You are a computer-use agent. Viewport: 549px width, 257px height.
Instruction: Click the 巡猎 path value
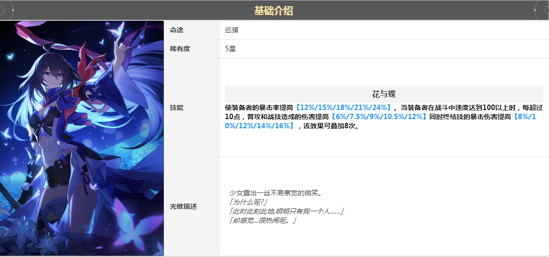[231, 30]
